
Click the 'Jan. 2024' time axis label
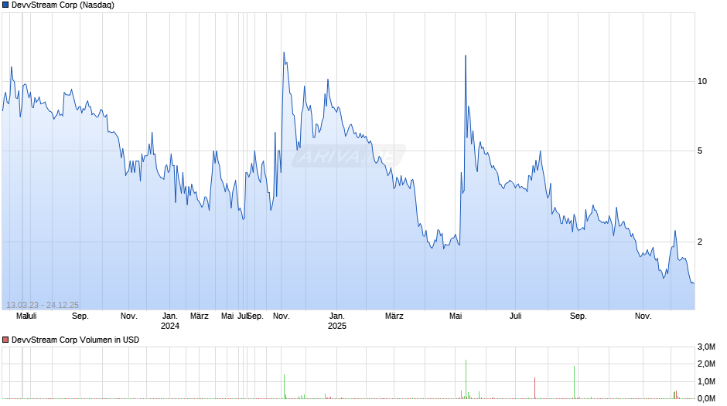(170, 321)
